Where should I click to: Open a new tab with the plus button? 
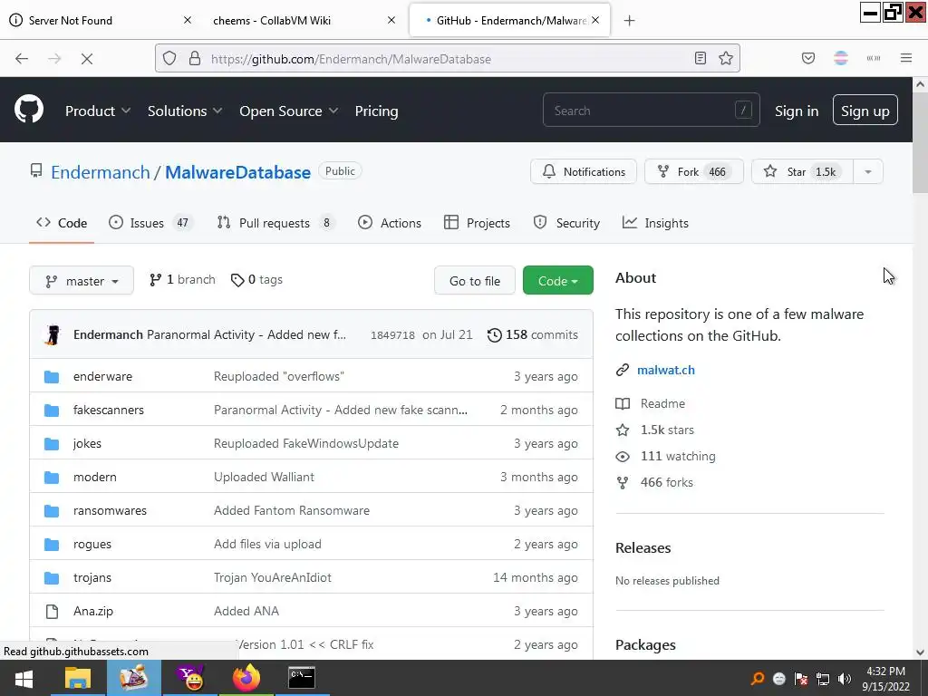click(629, 21)
